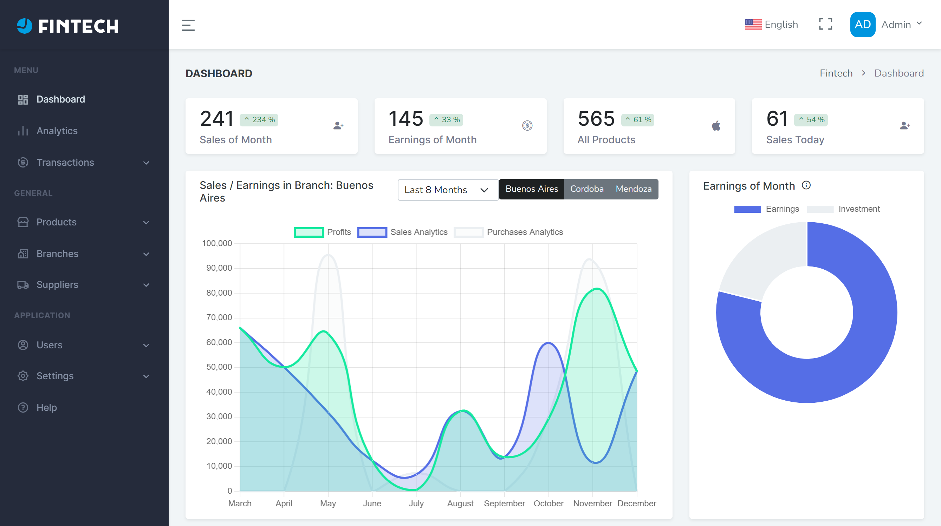Click the AD avatar badge

tap(862, 25)
